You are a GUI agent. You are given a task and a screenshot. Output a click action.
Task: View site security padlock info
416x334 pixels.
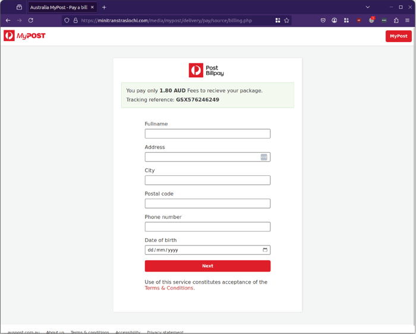click(x=75, y=20)
